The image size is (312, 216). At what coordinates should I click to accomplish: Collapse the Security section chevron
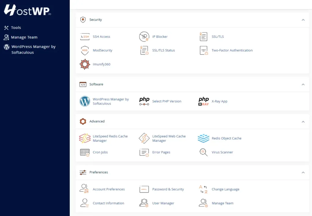(303, 20)
